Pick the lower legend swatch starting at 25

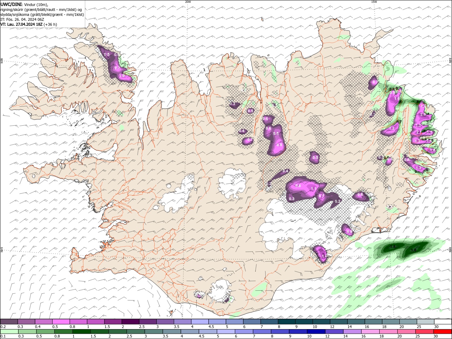[424, 331]
